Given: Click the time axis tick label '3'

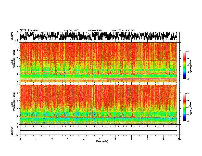Looking at the screenshot, I should [68, 139].
